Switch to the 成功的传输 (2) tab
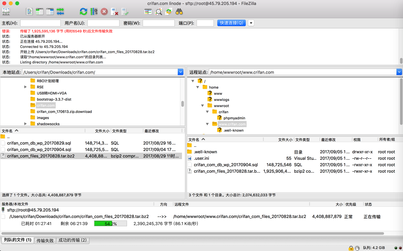 pos(73,240)
